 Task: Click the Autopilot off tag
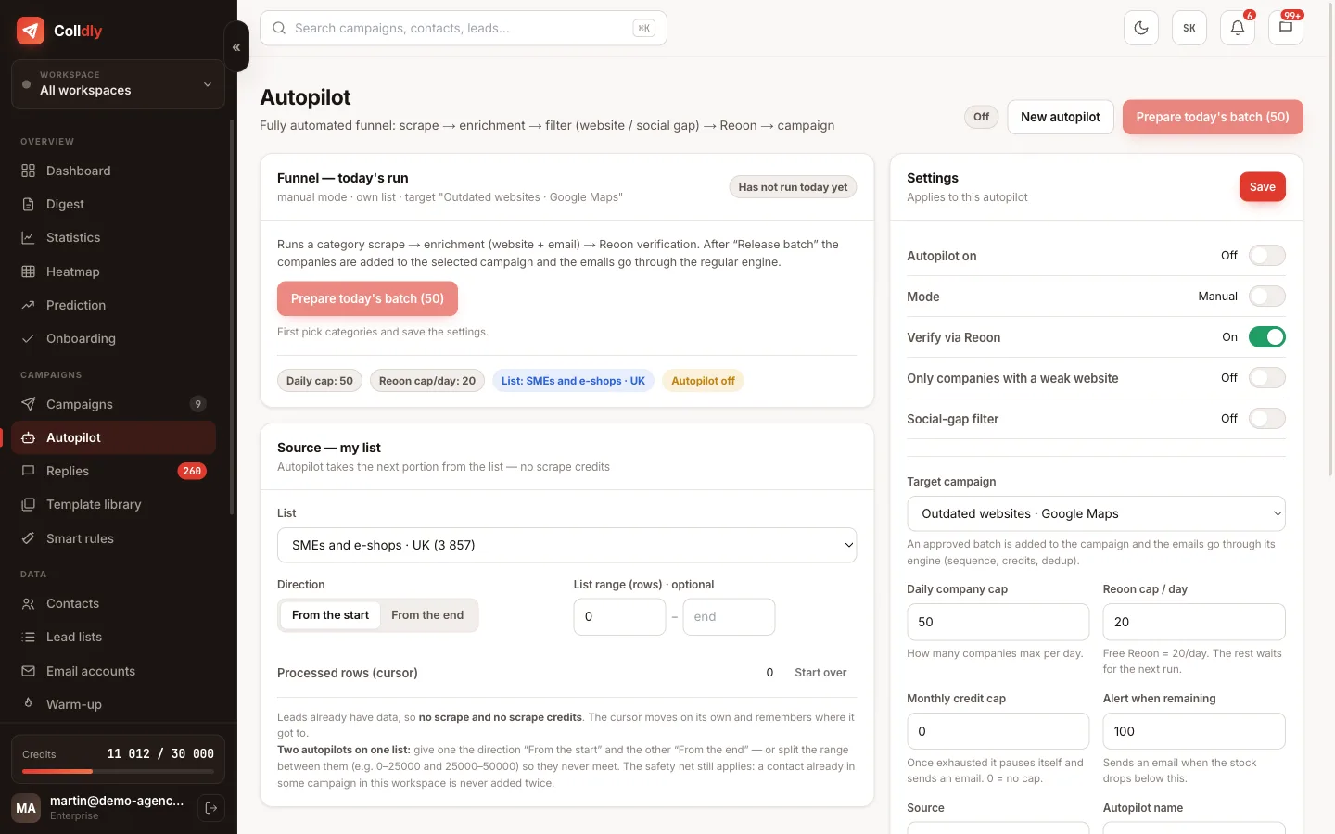coord(703,381)
